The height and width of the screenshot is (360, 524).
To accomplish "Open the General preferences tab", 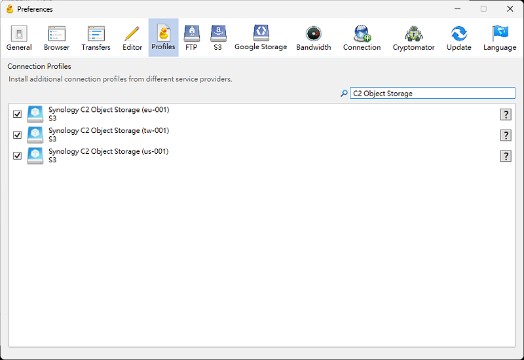I will (19, 38).
